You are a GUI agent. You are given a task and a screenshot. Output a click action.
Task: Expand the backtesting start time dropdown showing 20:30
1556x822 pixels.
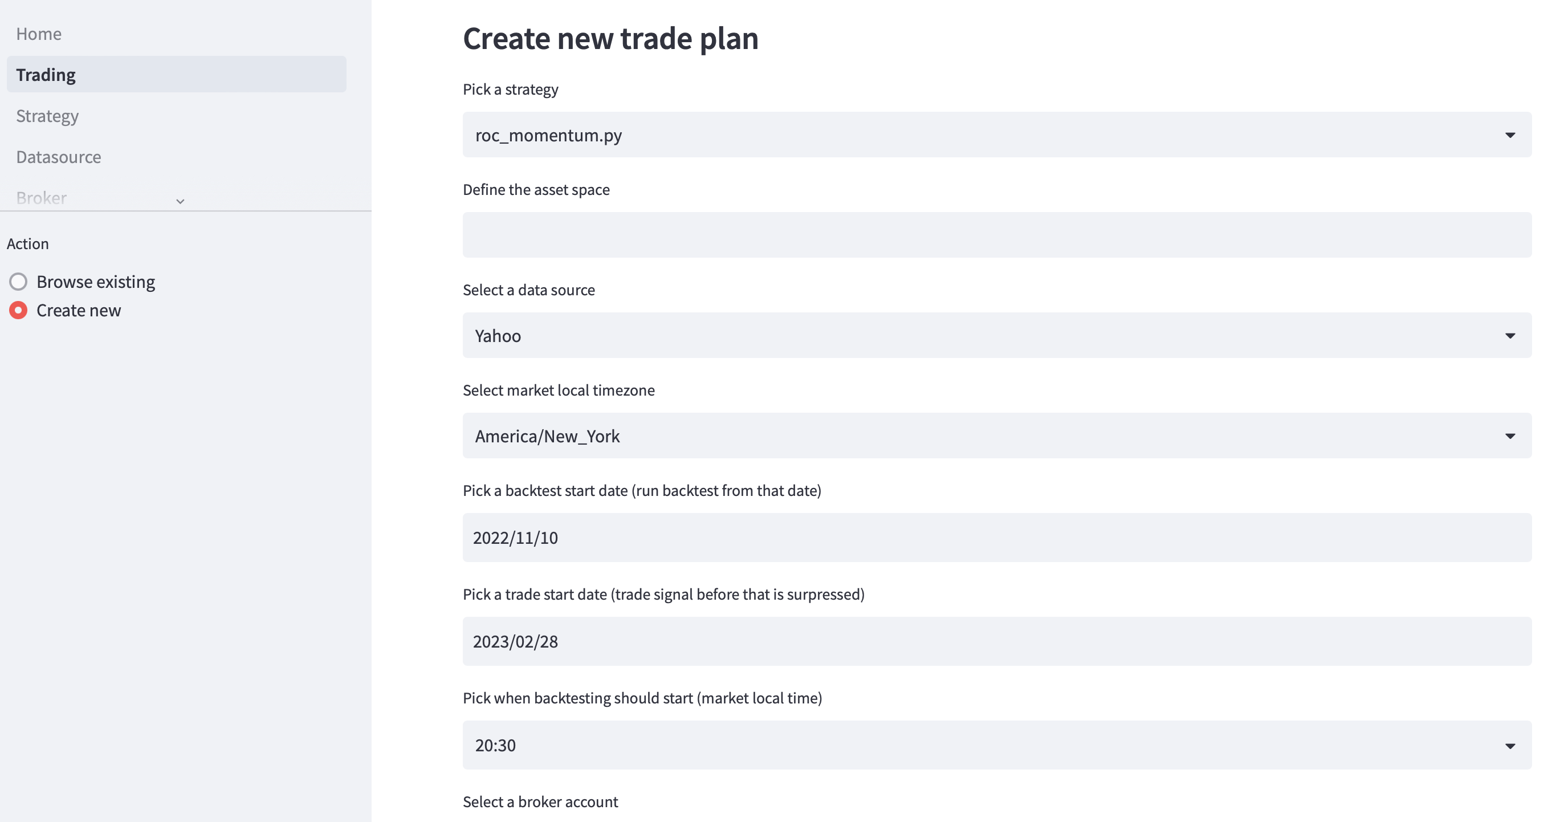coord(997,744)
